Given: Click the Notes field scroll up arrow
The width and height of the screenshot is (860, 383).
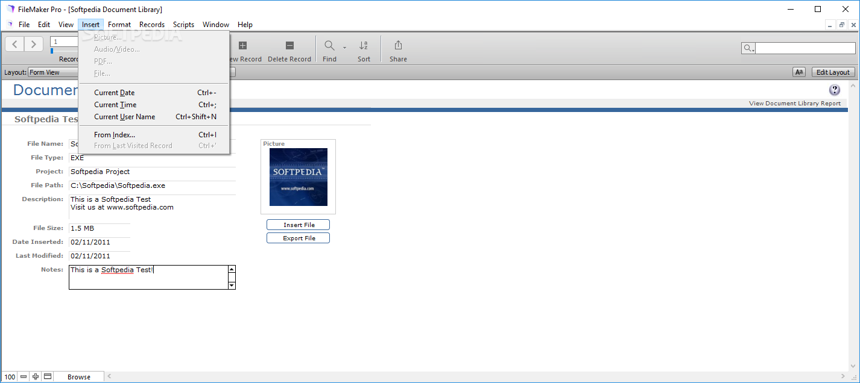Looking at the screenshot, I should [x=232, y=269].
